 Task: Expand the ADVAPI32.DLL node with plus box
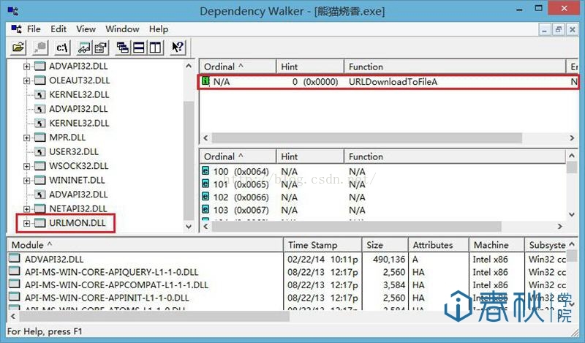[26, 67]
